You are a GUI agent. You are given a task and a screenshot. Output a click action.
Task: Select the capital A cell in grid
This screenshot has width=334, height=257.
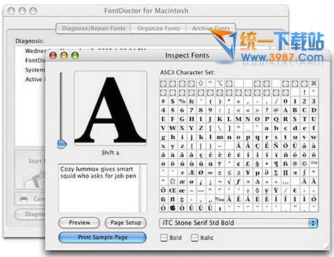point(285,110)
